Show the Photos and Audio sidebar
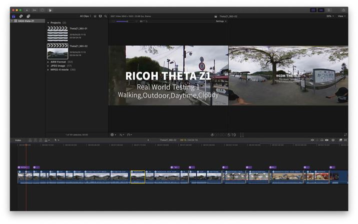 [x=21, y=16]
